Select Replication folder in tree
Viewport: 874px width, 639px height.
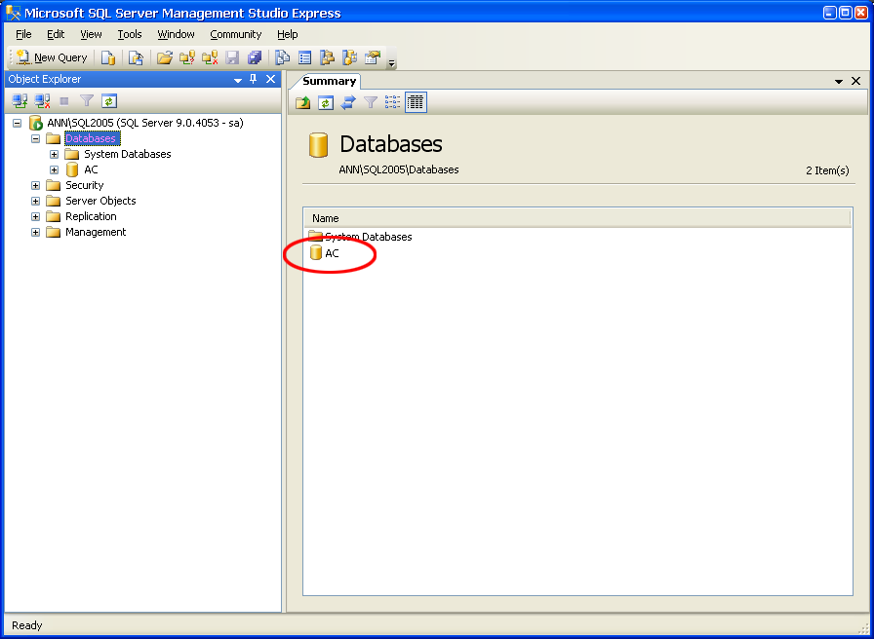[91, 216]
